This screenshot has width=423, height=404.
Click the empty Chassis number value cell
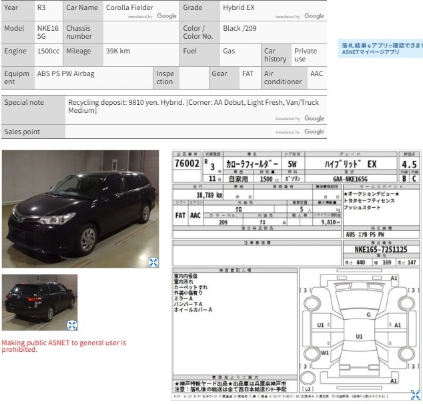tap(141, 33)
